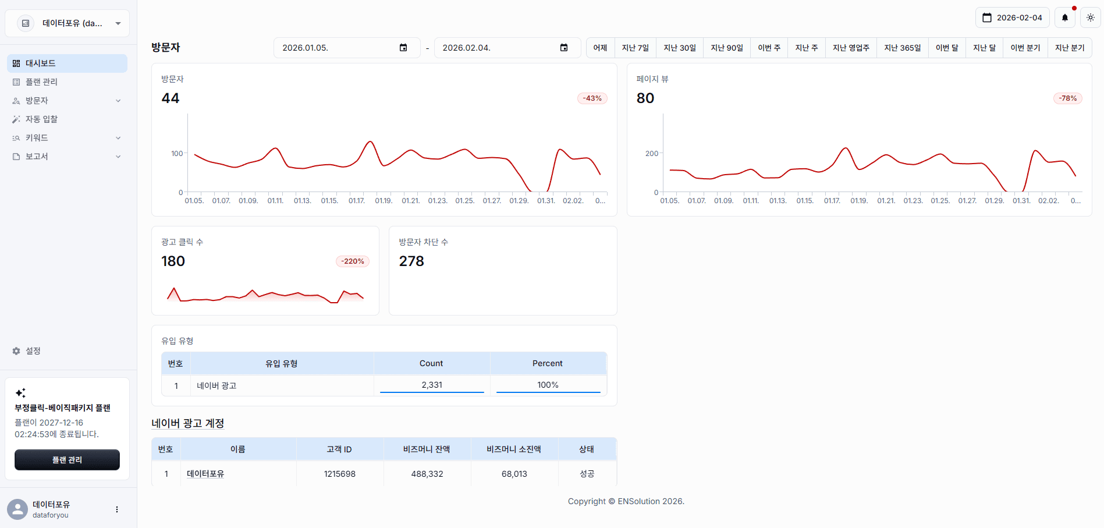Click the 자동 입찰 magic wand icon

pos(16,119)
